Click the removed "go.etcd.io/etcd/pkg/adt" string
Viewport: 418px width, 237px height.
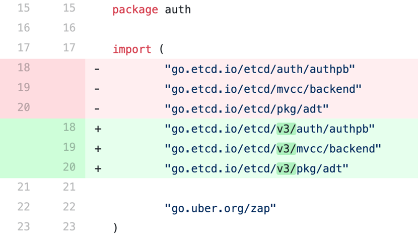pos(247,109)
